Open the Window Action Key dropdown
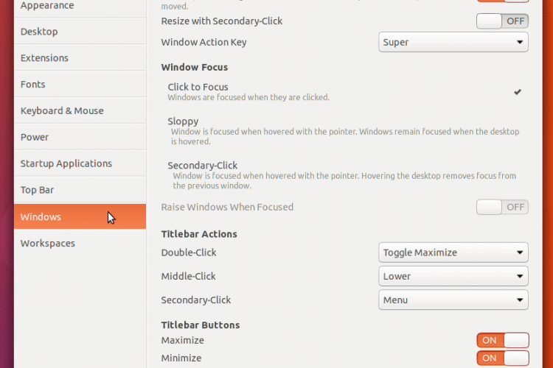Viewport: 553px width, 368px height. tap(453, 42)
